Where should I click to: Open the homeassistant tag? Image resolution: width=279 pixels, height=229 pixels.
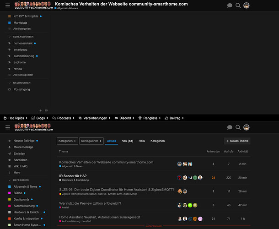[22, 43]
